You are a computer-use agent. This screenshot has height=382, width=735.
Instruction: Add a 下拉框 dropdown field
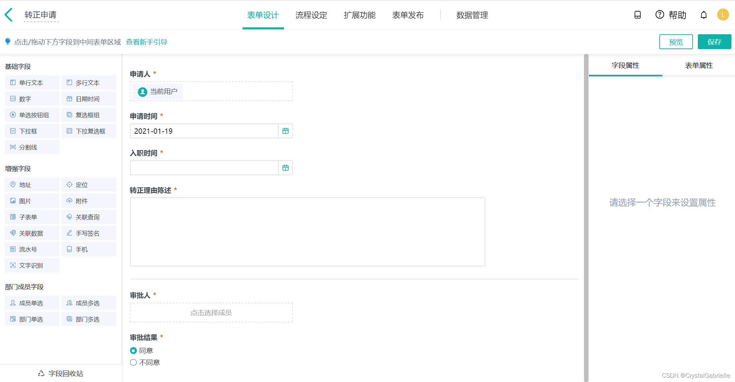coord(32,131)
